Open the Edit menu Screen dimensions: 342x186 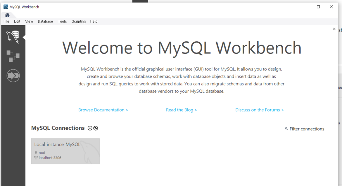(x=17, y=21)
